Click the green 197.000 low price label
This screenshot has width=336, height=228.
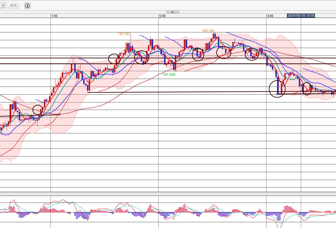(x=169, y=74)
